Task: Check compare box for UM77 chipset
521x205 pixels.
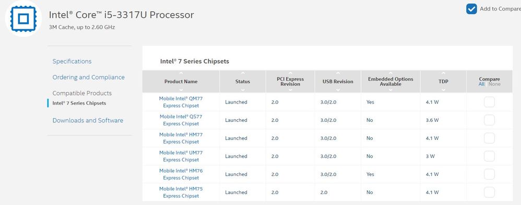Action: pyautogui.click(x=489, y=156)
